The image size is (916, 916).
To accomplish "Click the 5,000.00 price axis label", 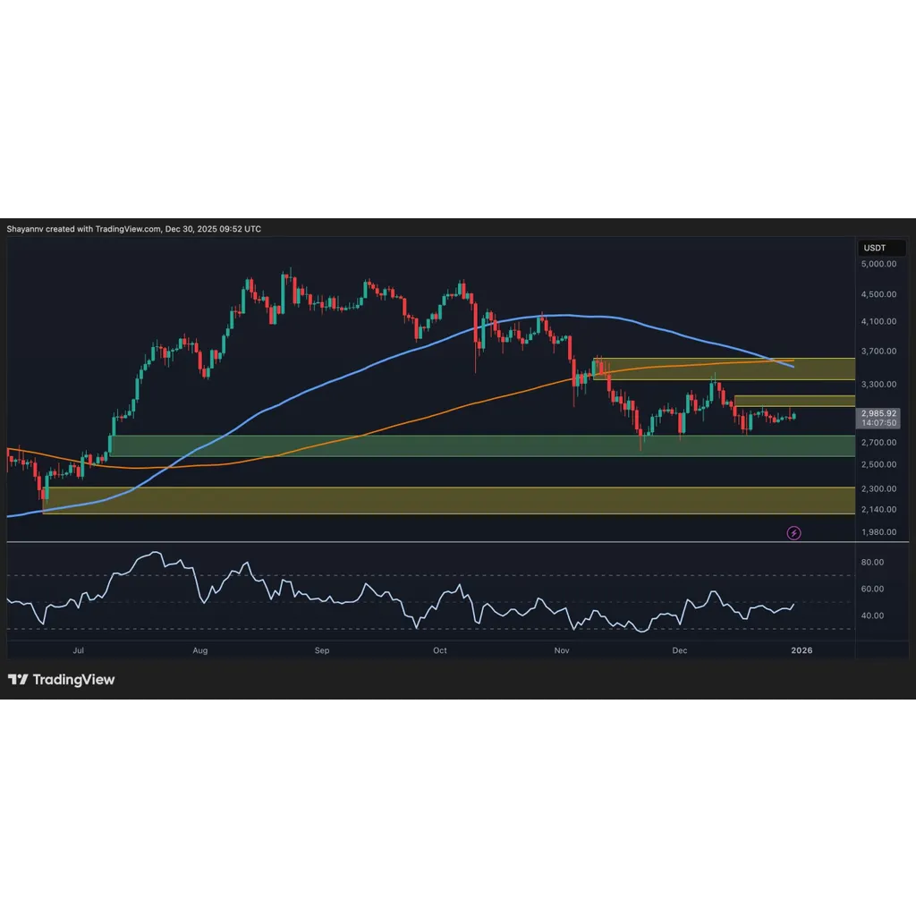I will click(x=878, y=264).
